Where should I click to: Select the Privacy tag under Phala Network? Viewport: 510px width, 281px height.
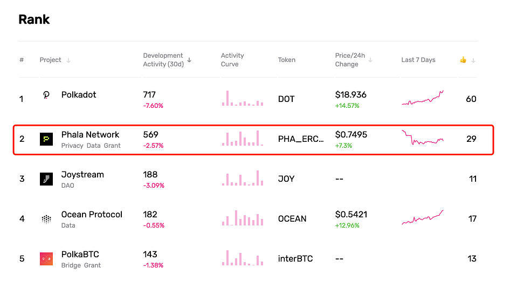[x=72, y=146]
